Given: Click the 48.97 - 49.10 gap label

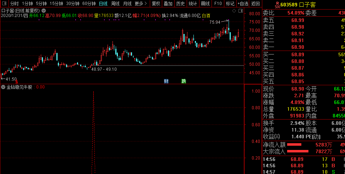Looking at the screenshot, I should coord(104,69).
